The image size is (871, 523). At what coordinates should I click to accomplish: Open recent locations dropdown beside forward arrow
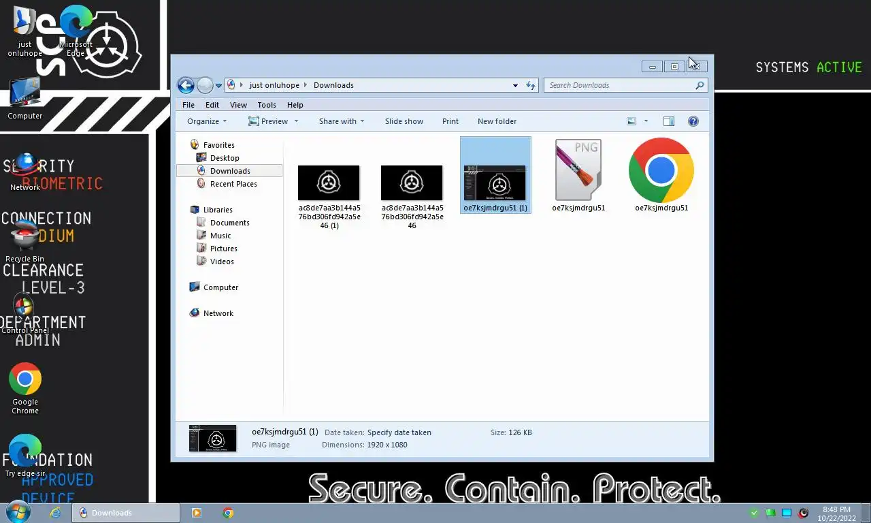[x=218, y=86]
